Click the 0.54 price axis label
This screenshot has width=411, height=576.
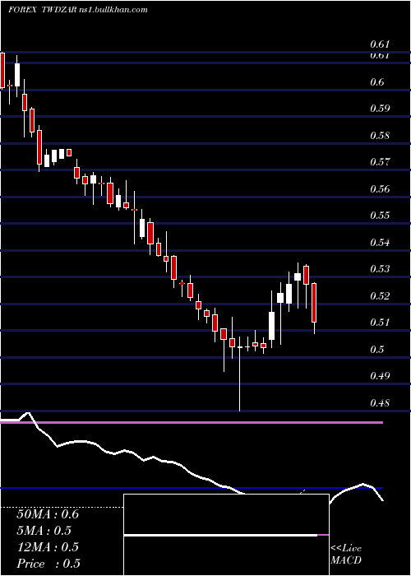[380, 243]
